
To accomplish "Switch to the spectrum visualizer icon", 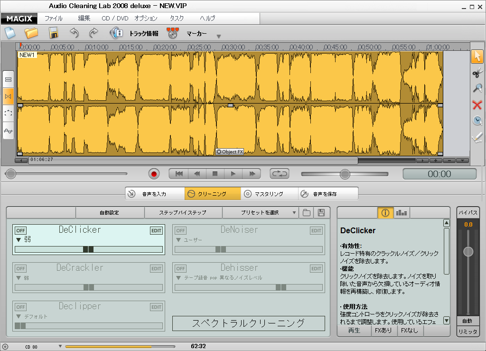I will (402, 213).
